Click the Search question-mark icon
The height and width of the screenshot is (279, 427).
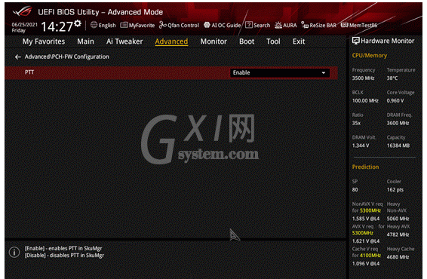[x=249, y=25]
